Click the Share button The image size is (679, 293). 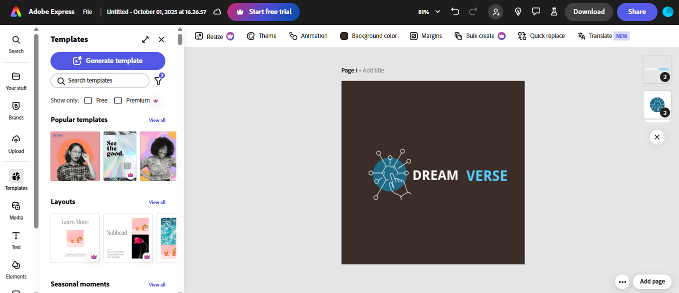637,11
